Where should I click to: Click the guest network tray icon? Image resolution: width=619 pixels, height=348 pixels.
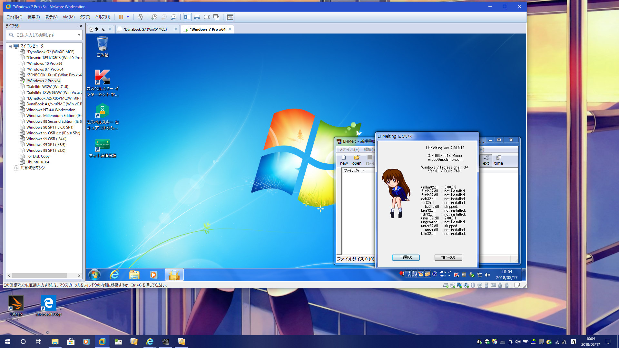point(480,275)
